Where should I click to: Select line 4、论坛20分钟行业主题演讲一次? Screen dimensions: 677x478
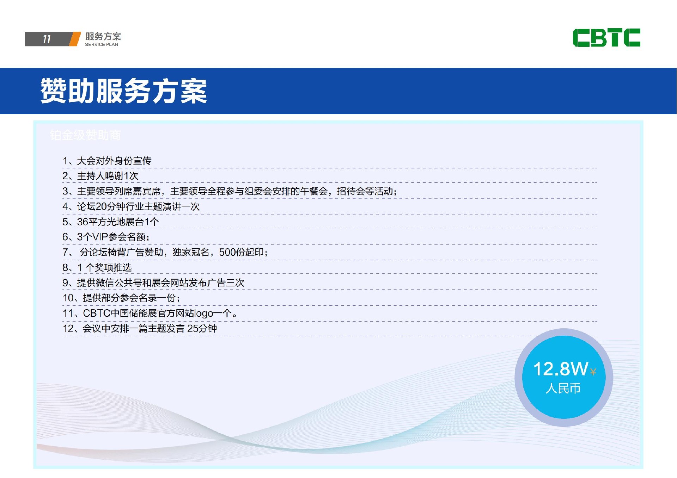point(131,206)
